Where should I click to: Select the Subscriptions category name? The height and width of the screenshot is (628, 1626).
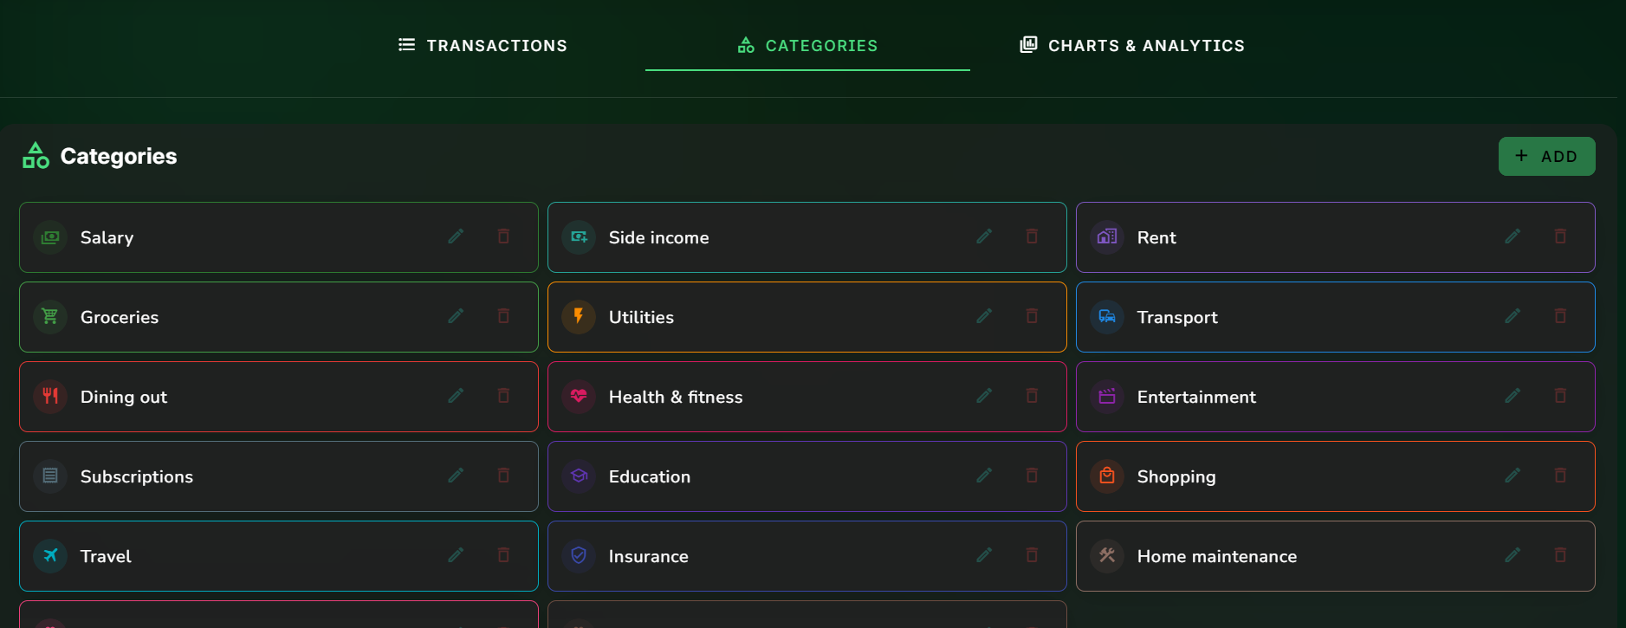tap(137, 476)
